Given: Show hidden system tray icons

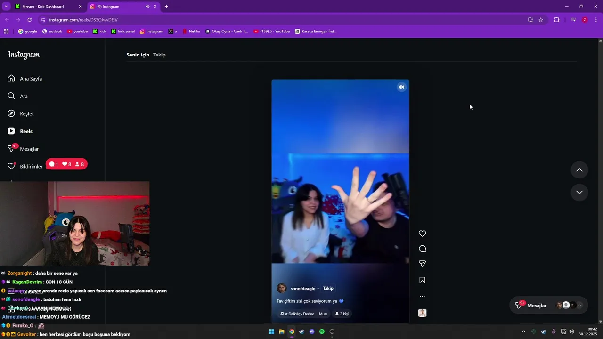Looking at the screenshot, I should [523, 331].
